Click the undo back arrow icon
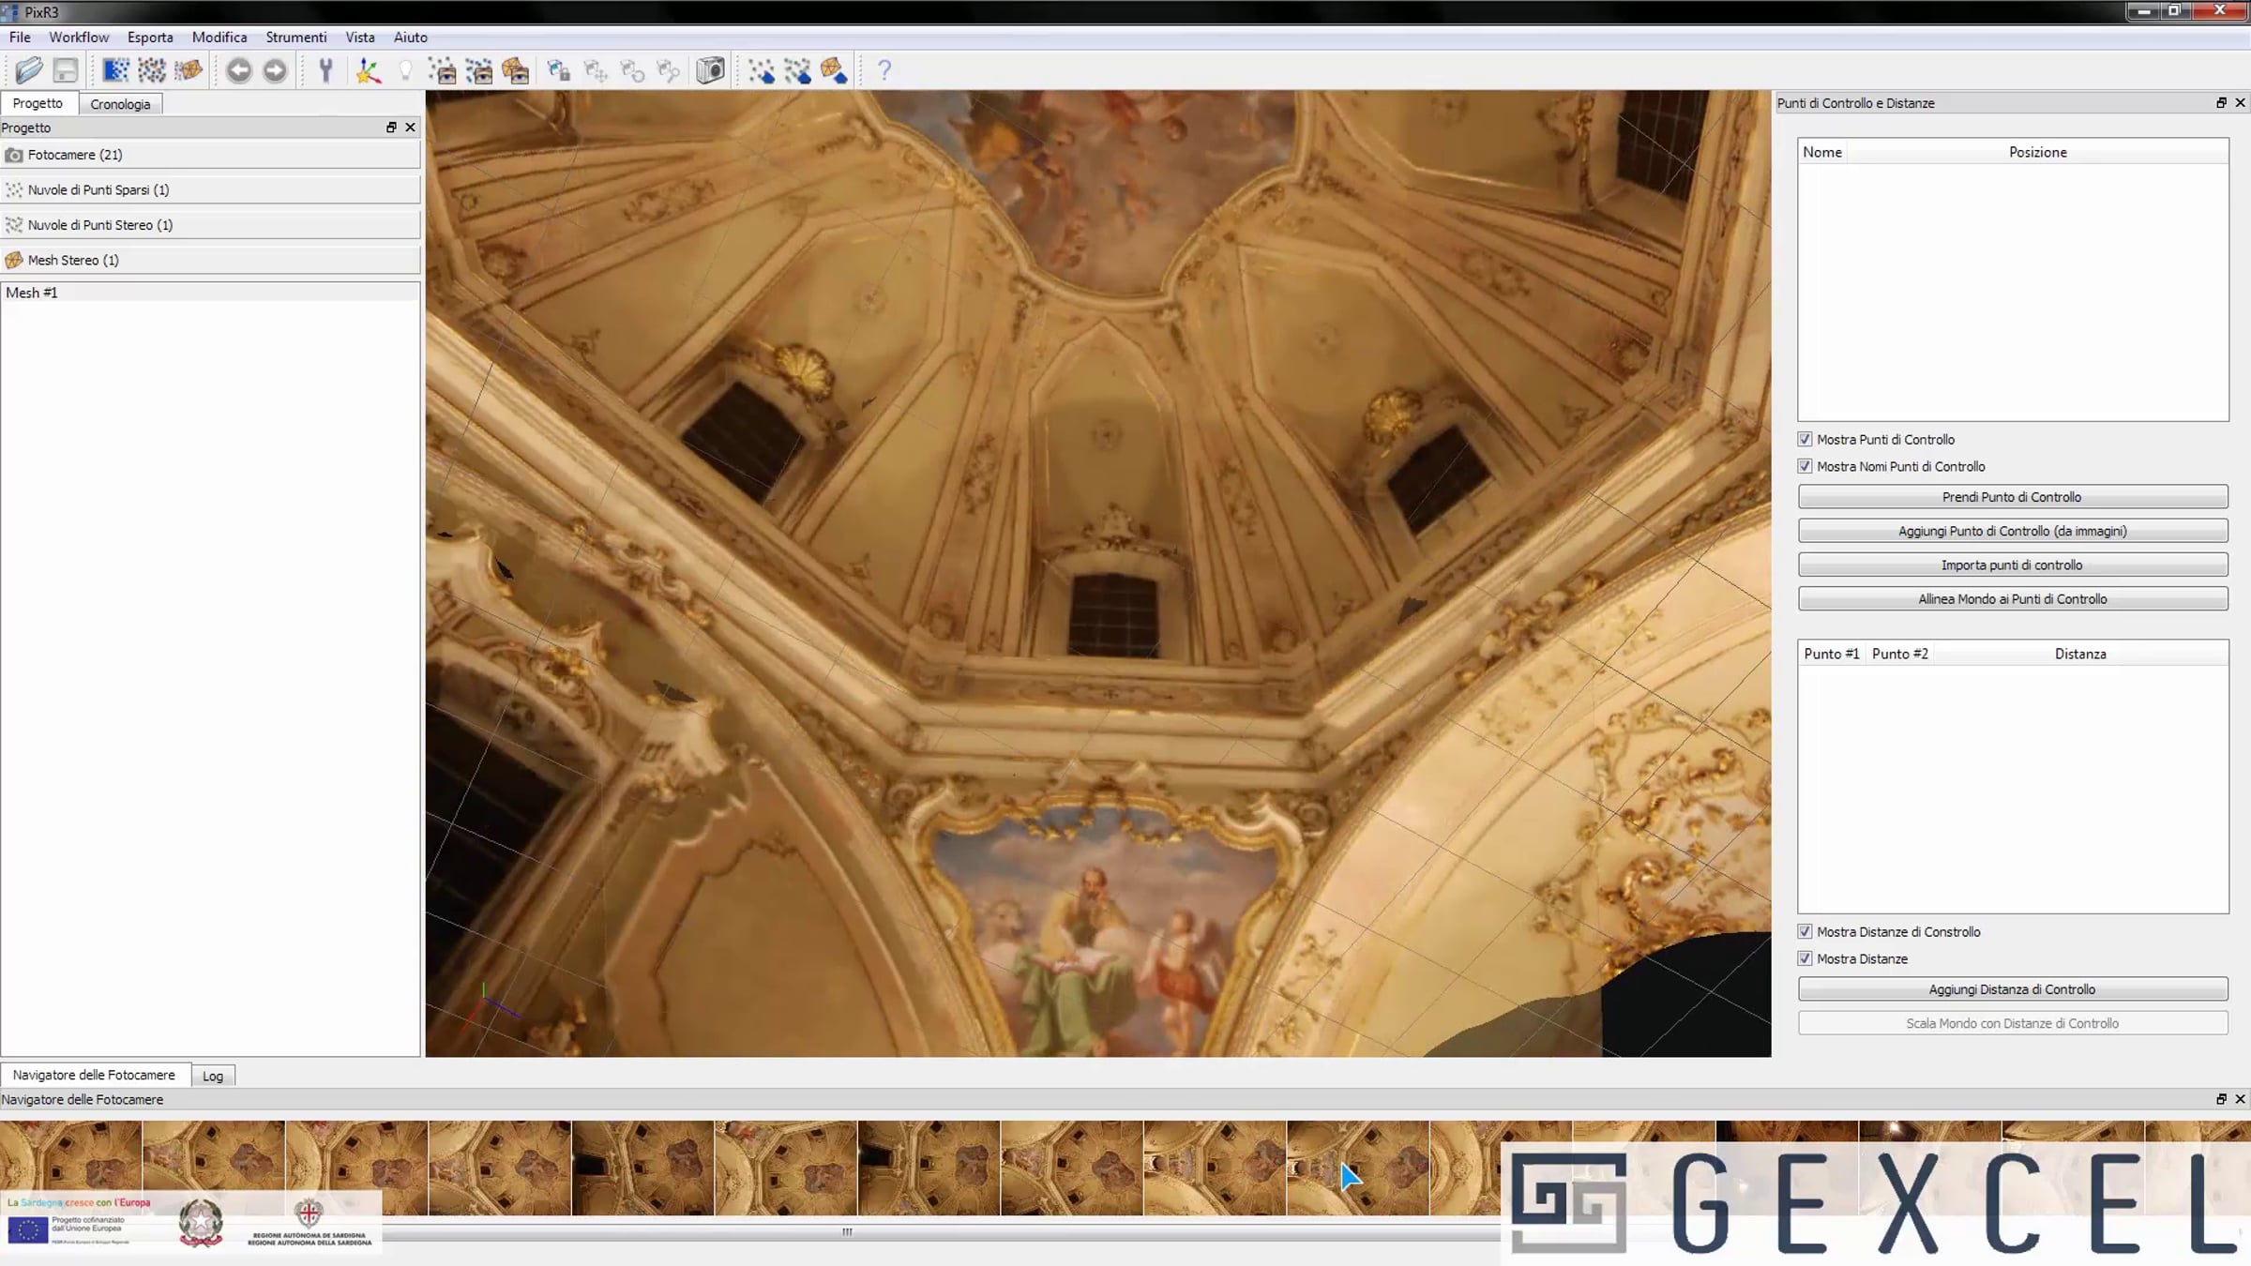This screenshot has width=2251, height=1266. pyautogui.click(x=239, y=70)
